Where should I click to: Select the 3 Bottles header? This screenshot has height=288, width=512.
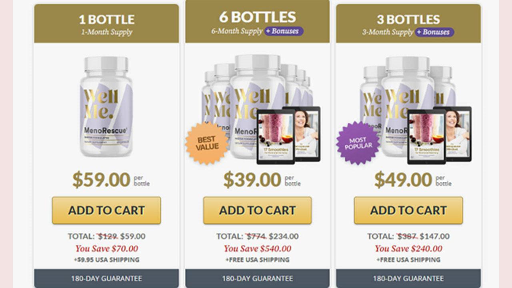[408, 24]
